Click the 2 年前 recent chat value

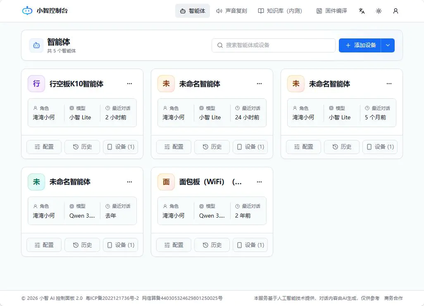tap(243, 216)
